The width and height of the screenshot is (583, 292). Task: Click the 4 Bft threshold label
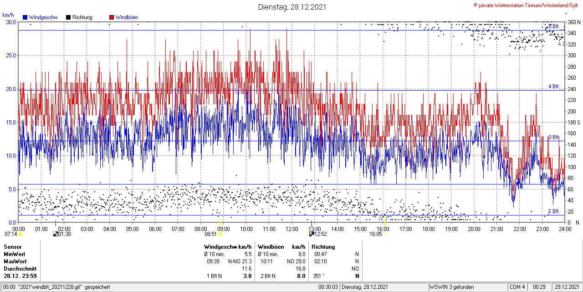pos(553,86)
